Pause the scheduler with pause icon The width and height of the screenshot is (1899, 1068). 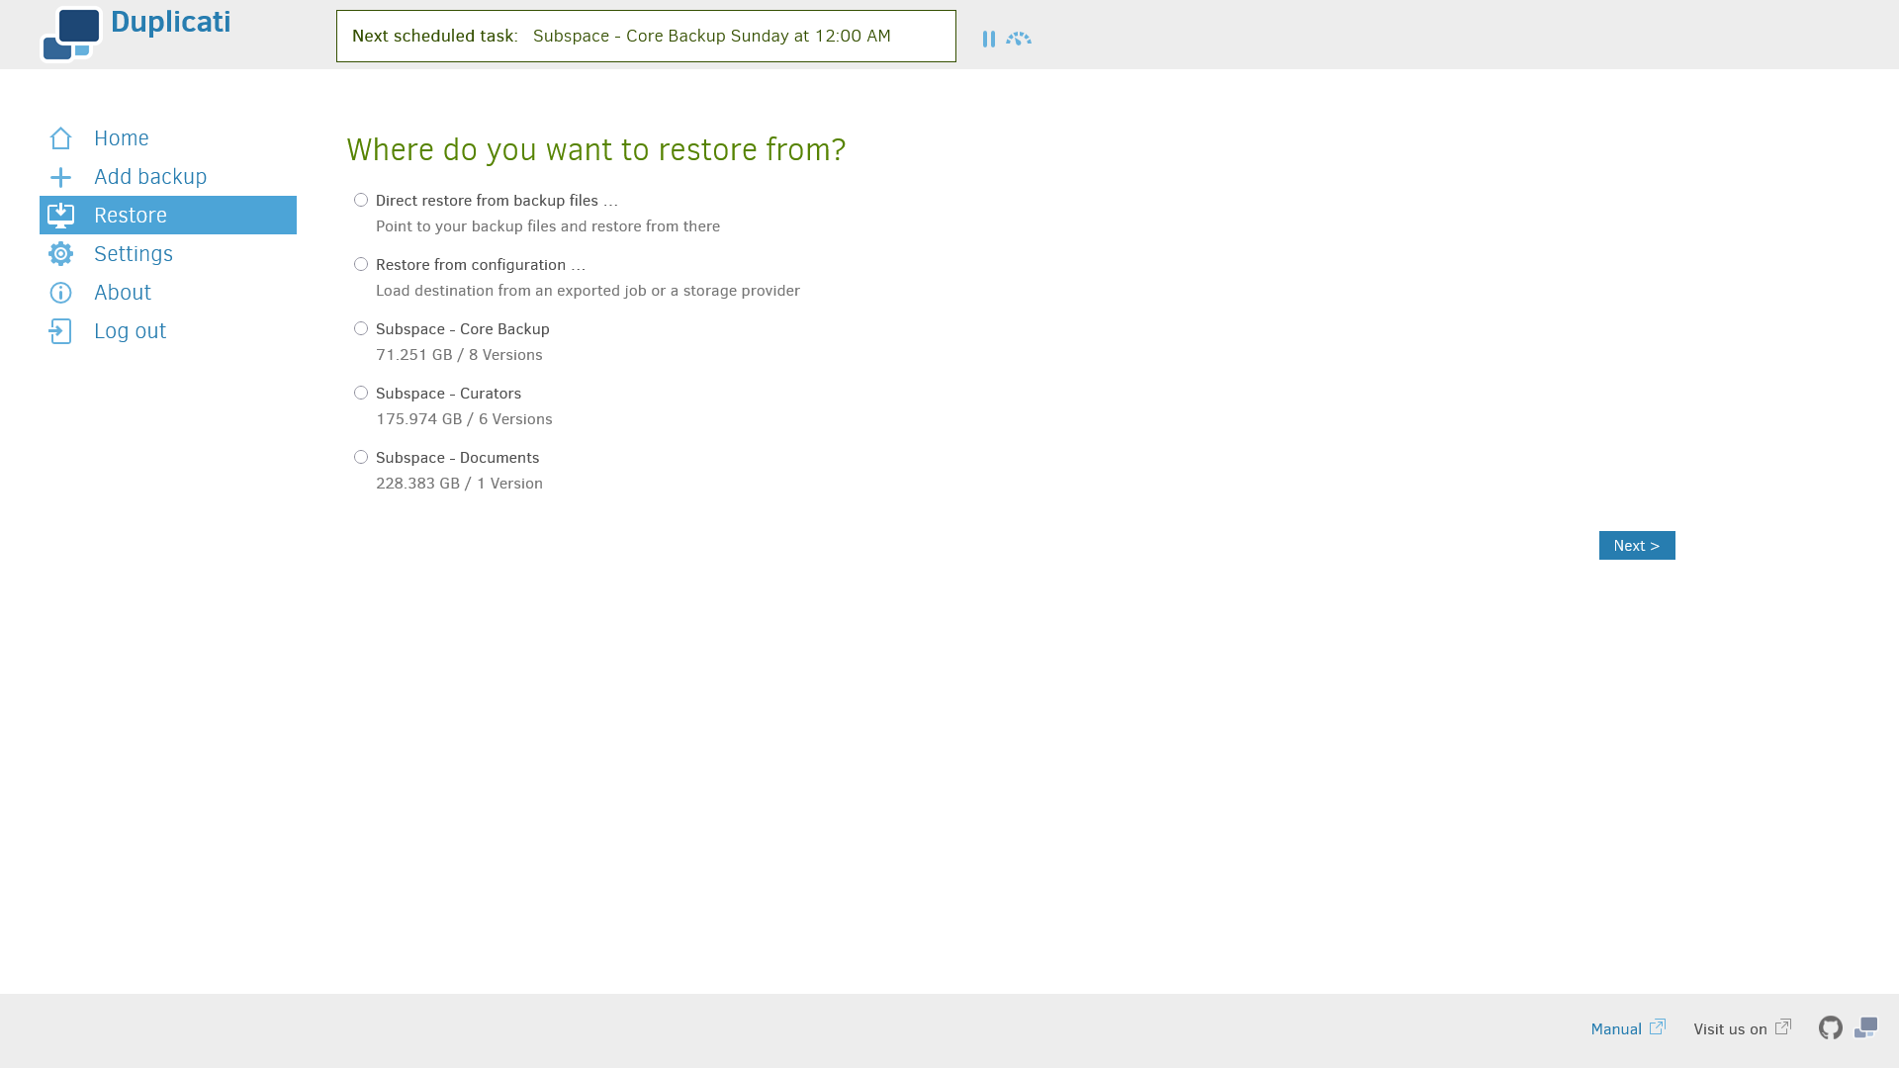(989, 39)
